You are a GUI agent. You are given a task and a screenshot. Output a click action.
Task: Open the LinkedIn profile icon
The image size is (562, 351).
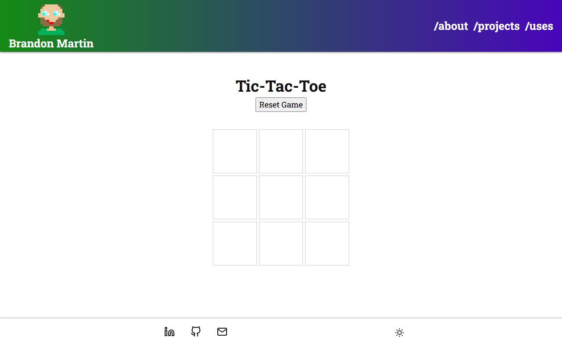[169, 332]
